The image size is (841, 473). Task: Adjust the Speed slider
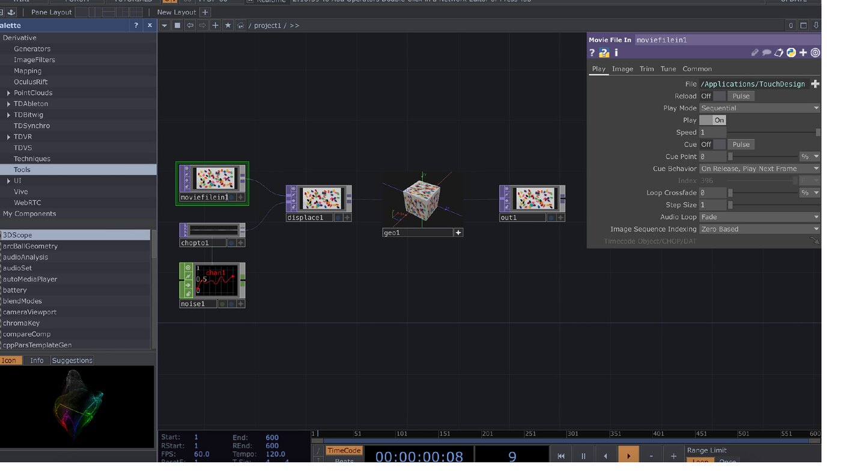pyautogui.click(x=774, y=132)
